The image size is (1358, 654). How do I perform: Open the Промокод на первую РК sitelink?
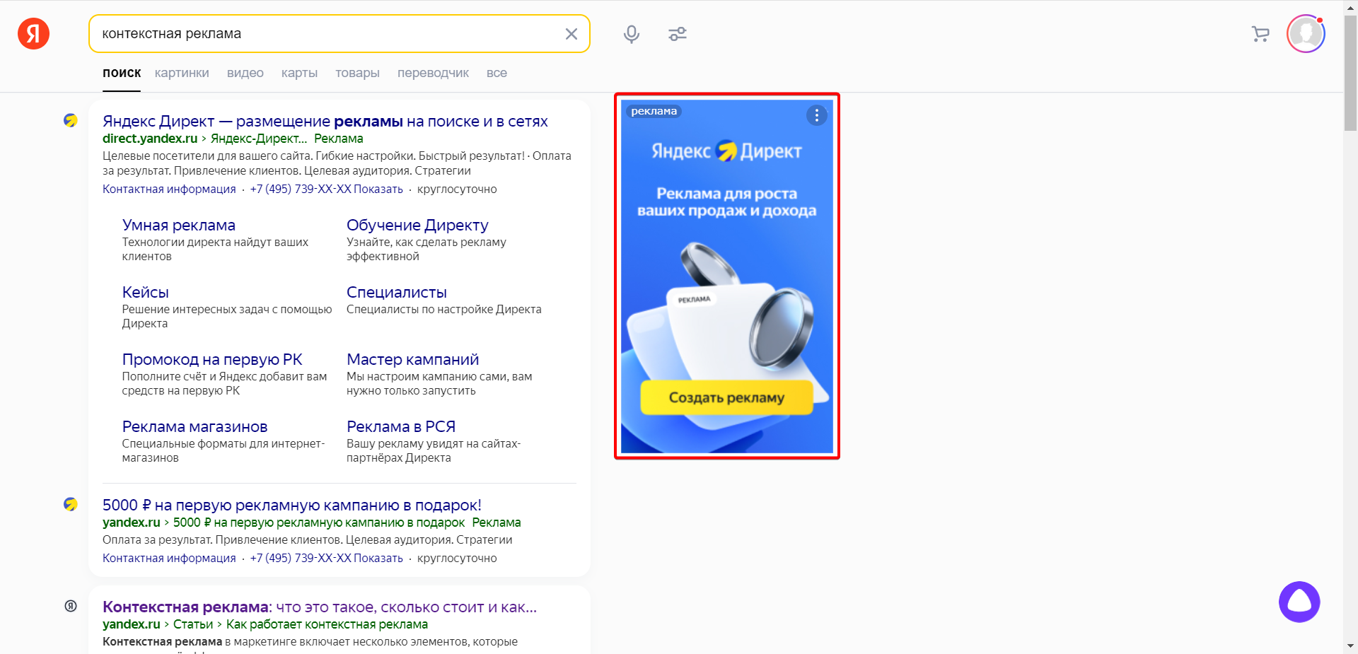coord(212,359)
